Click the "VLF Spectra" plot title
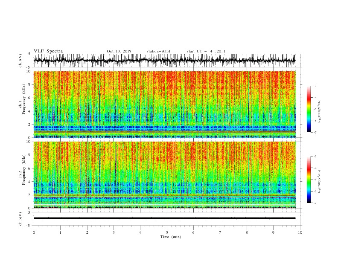Viewport: 338px width, 261px height. 48,51
